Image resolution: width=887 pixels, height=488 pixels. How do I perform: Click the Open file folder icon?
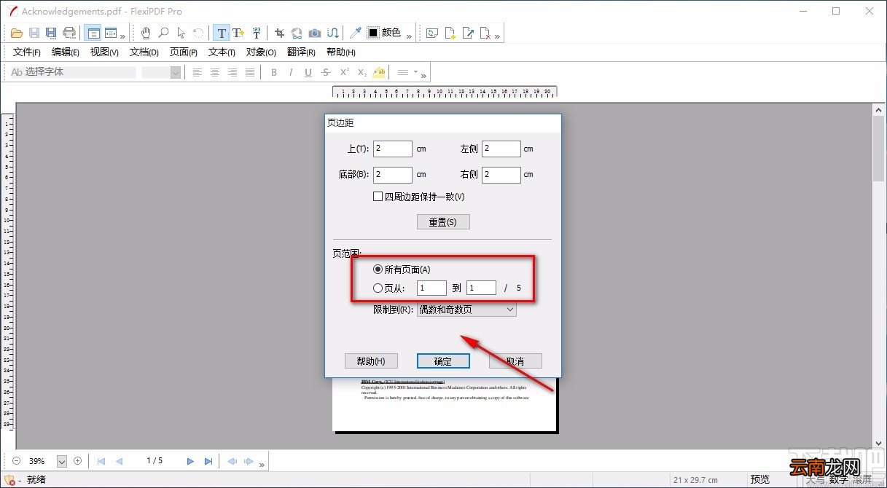click(x=16, y=33)
